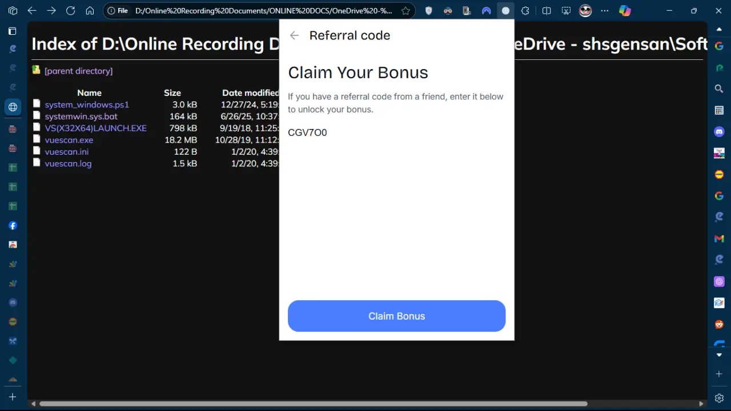Toggle Split screen icon in toolbar
731x411 pixels.
coord(547,11)
